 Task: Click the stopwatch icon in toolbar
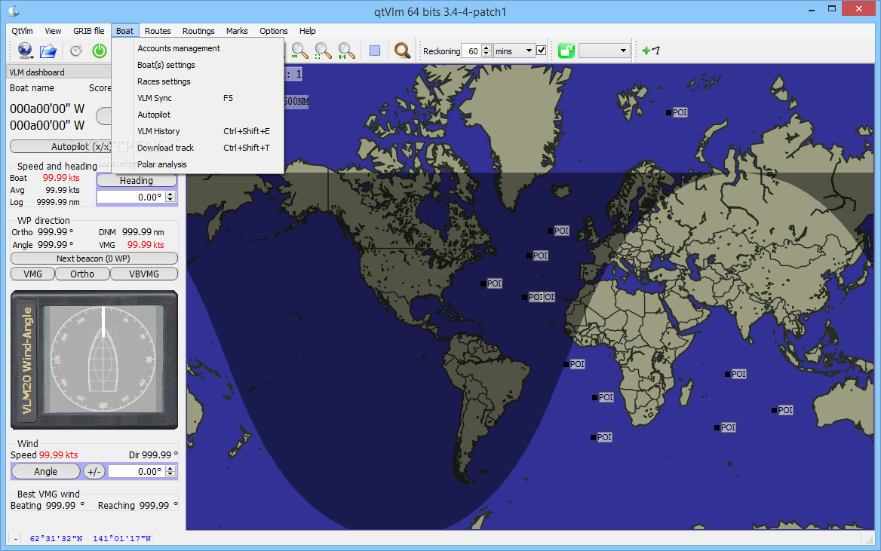coord(76,51)
